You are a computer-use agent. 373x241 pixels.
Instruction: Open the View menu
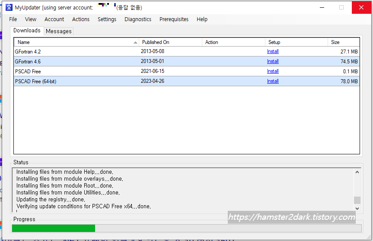[31, 19]
